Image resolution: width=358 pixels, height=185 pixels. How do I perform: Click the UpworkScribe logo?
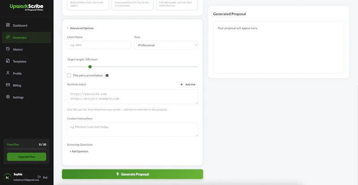click(x=26, y=7)
